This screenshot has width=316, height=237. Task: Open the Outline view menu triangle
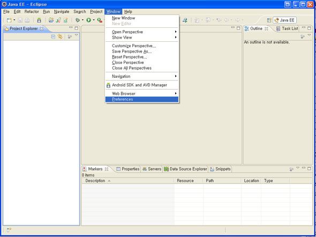310,35
